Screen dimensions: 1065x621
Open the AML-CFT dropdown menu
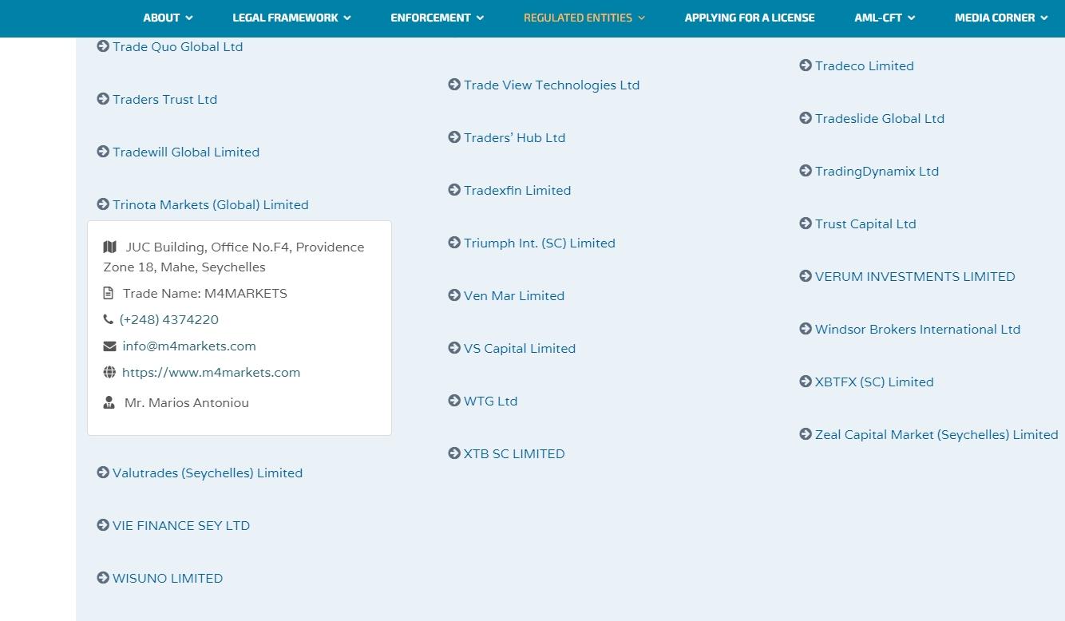coord(885,18)
